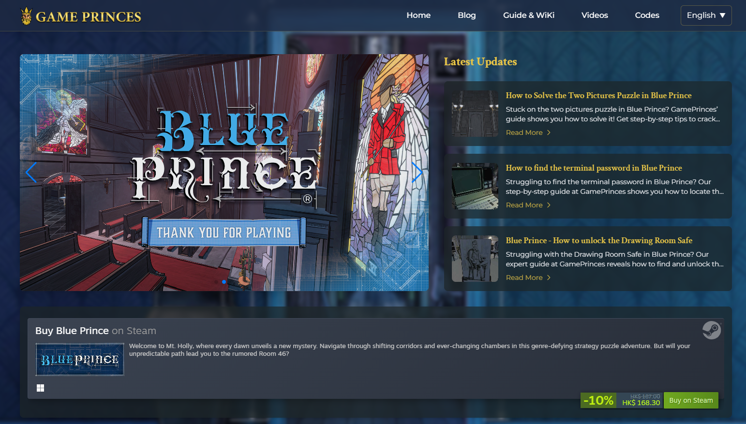Open the Drawing Room Safe article
This screenshot has height=424, width=746.
599,240
